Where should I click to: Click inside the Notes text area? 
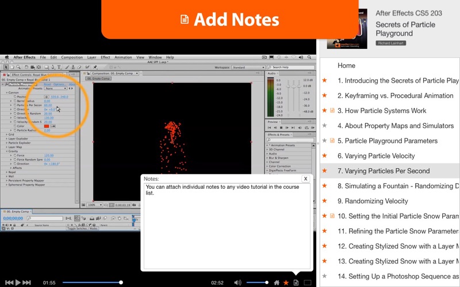pyautogui.click(x=227, y=226)
